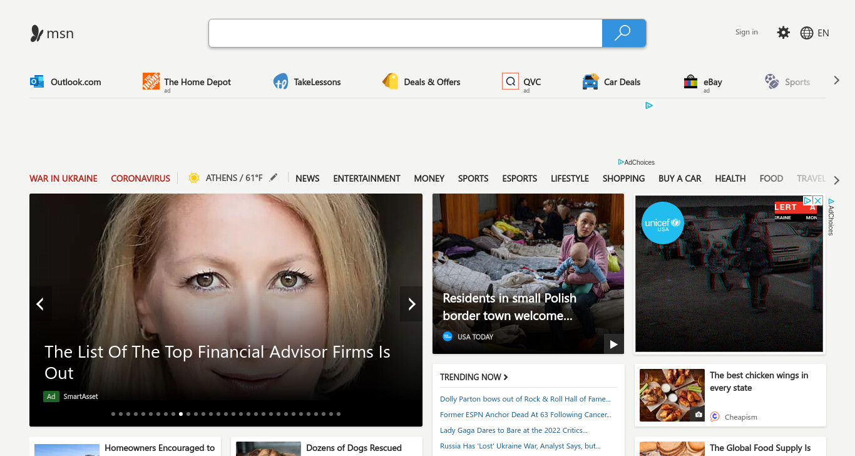The width and height of the screenshot is (855, 456).
Task: Open Top Financial Advisor Firms headline
Action: [x=217, y=362]
